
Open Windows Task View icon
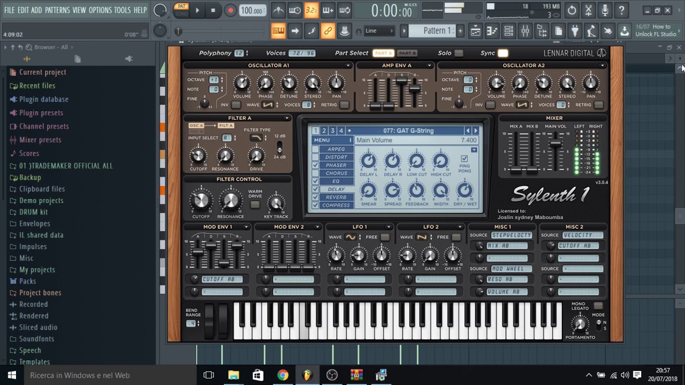(209, 375)
